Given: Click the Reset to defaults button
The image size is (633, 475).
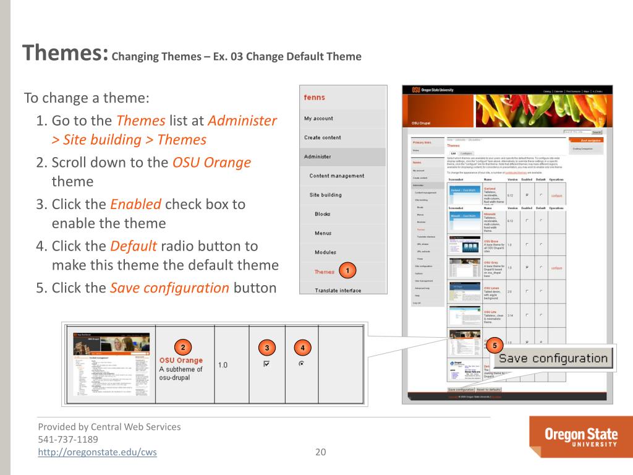Looking at the screenshot, I should coord(488,390).
